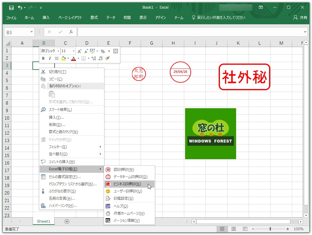Open 印鑑設定 stamp settings icon

[x=108, y=198]
